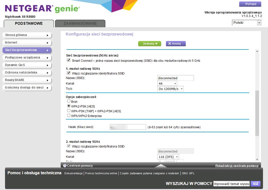Open the GNU GPL link
The image size is (268, 190).
[188, 173]
